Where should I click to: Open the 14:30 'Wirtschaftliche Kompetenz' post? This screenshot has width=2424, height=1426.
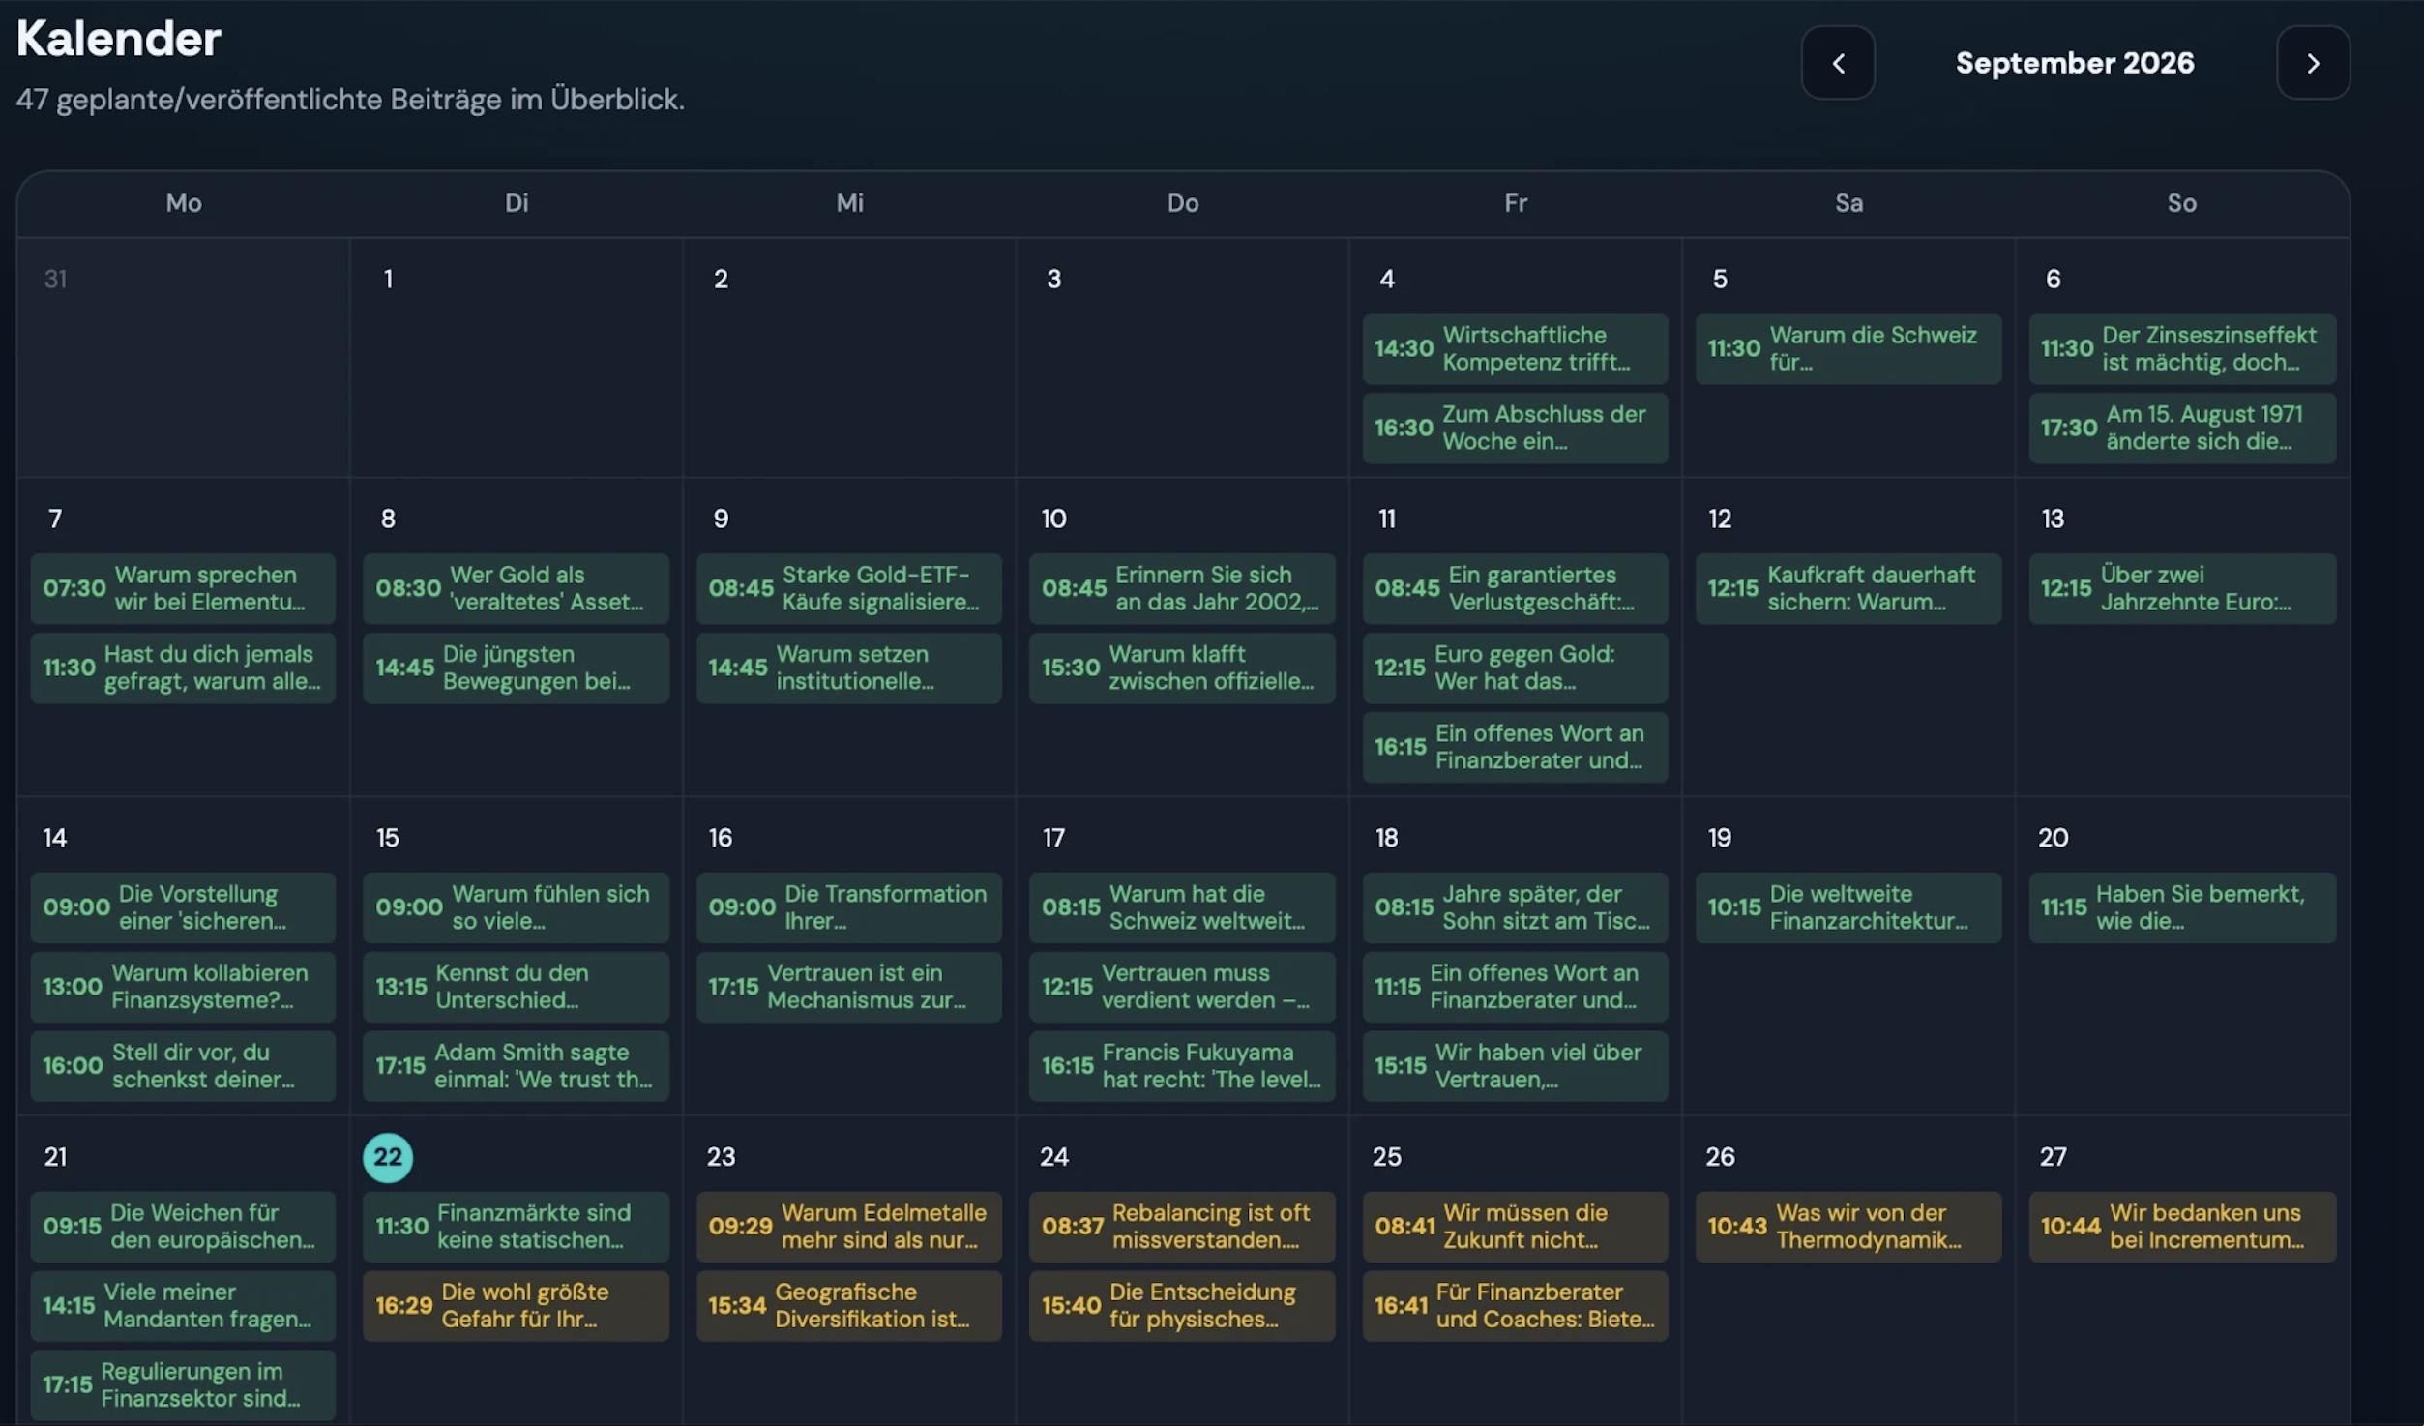click(1515, 348)
